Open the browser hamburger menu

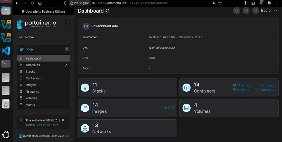pyautogui.click(x=277, y=3)
